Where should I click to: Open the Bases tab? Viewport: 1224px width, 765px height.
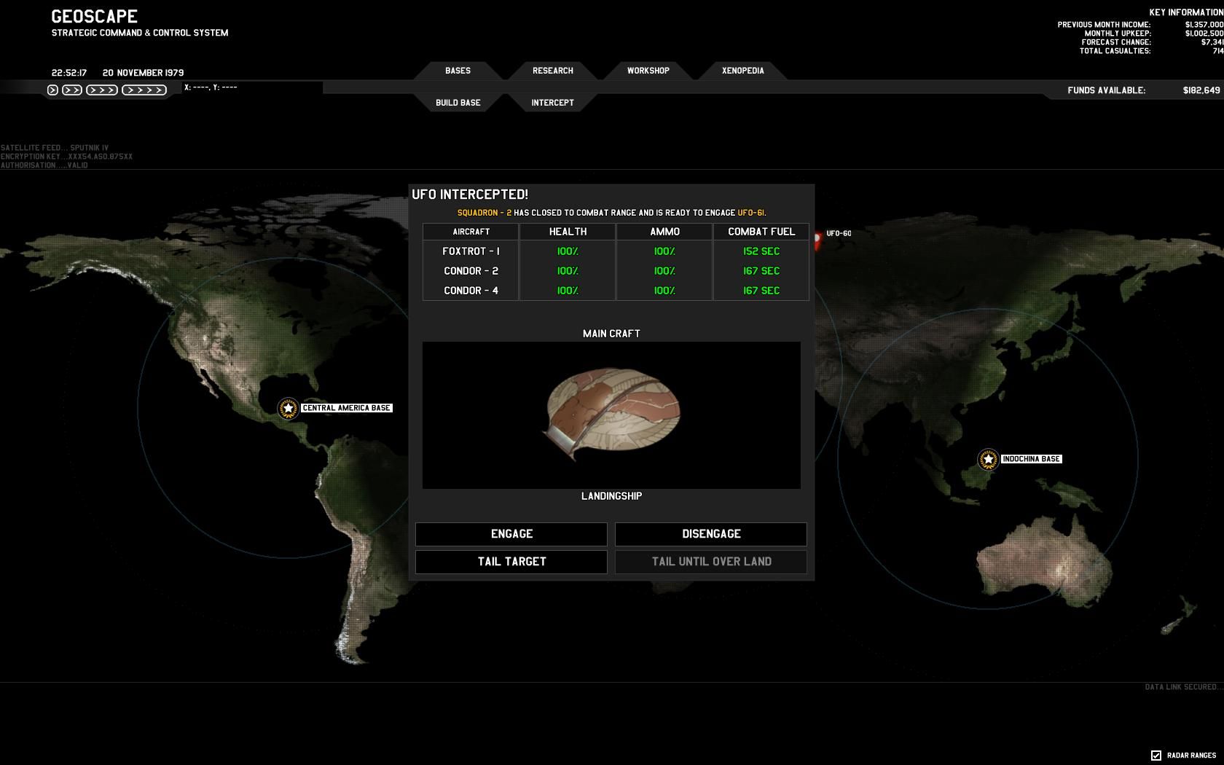pyautogui.click(x=458, y=71)
